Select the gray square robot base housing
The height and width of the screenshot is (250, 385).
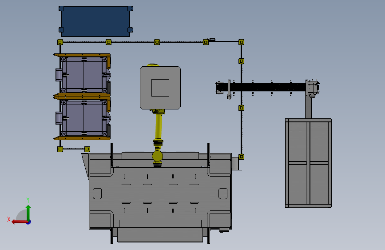pyautogui.click(x=160, y=88)
